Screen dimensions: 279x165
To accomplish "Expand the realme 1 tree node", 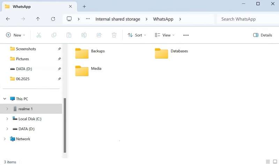I will click(7, 109).
